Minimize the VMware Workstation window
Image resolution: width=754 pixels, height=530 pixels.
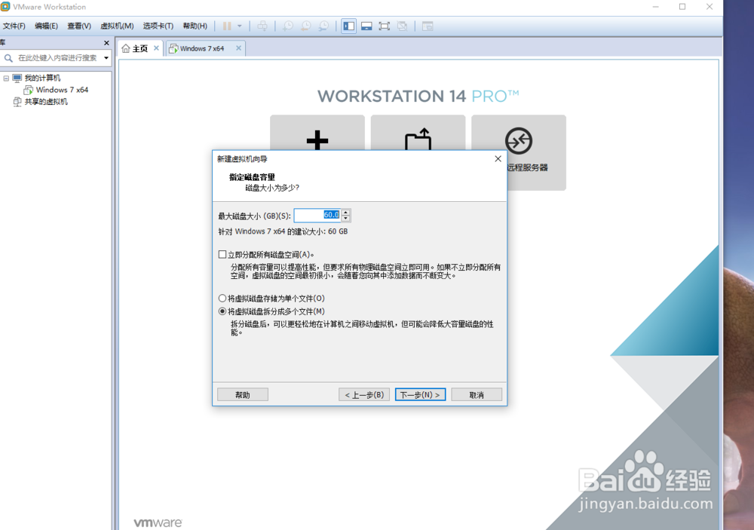[x=656, y=7]
